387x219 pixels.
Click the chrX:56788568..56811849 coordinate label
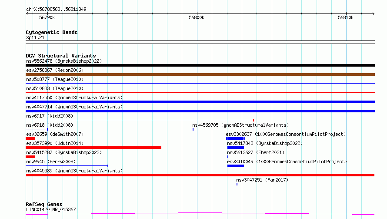click(x=56, y=10)
